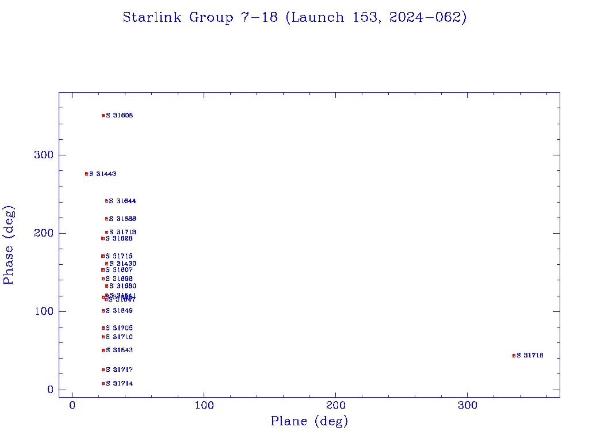
Task: Select the 'S 31714' data label
Action: [x=119, y=384]
